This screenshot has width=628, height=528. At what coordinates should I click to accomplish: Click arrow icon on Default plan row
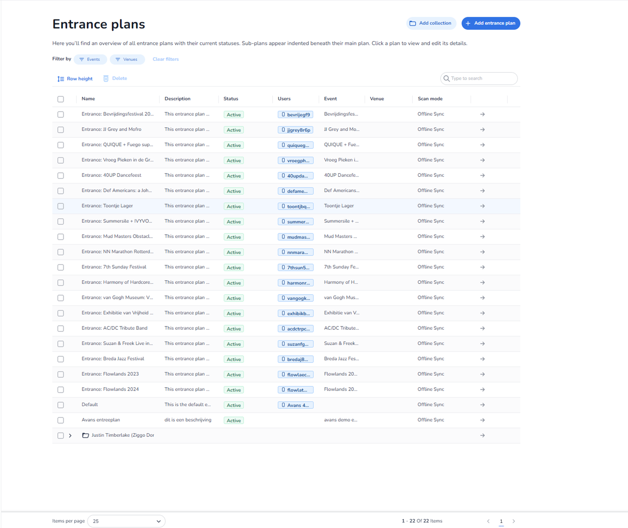[482, 405]
